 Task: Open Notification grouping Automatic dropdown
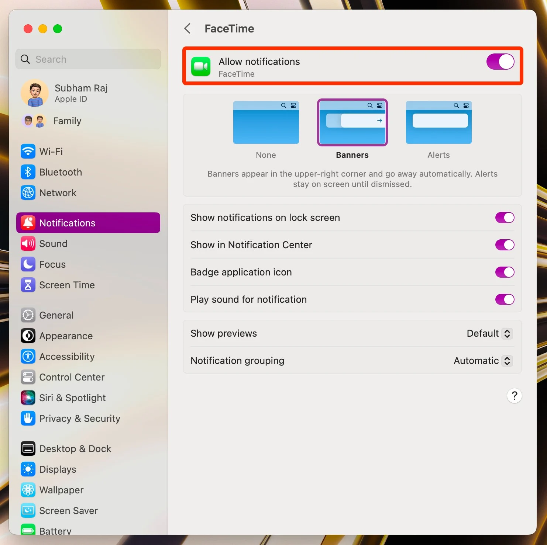483,361
